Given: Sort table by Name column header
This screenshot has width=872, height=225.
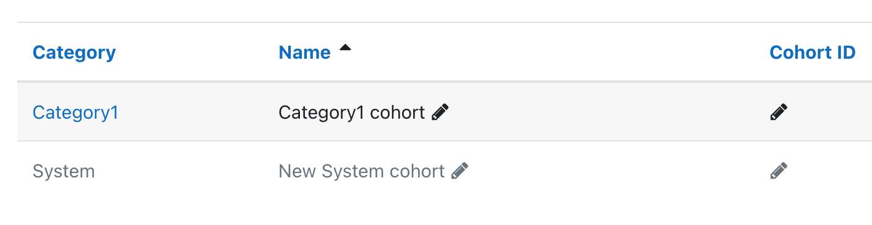Looking at the screenshot, I should (x=304, y=53).
